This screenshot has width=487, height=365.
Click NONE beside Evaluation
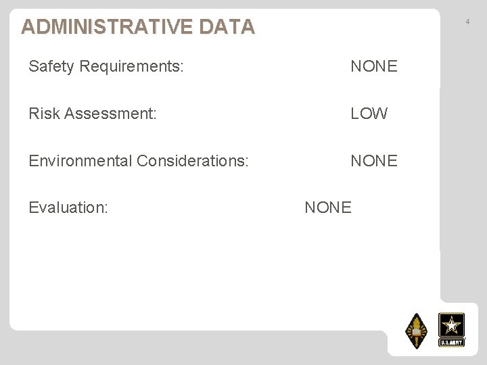[328, 208]
